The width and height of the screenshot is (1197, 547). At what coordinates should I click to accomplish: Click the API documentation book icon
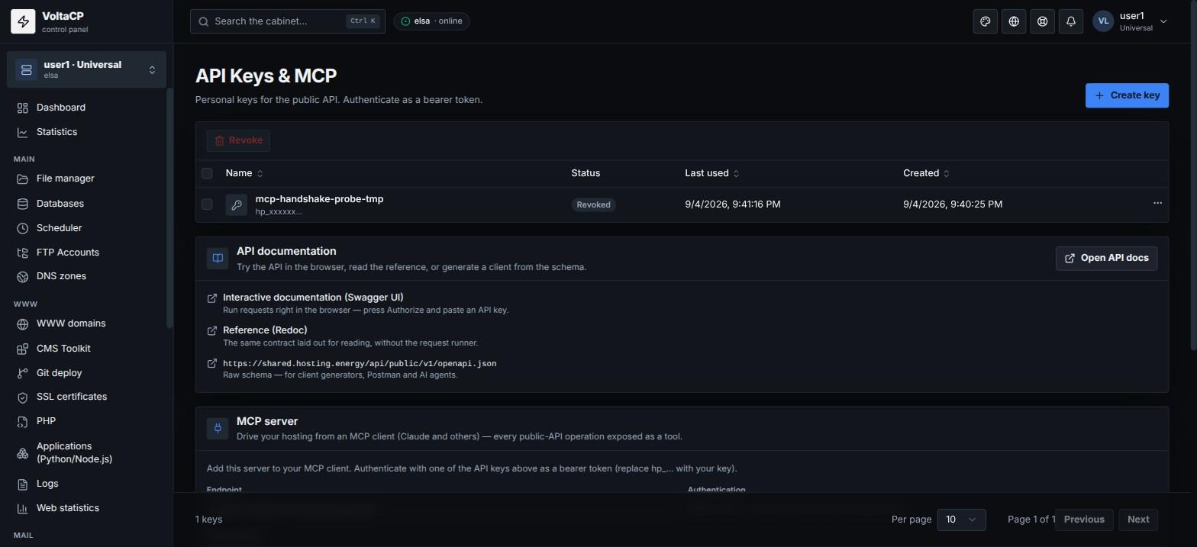(218, 258)
